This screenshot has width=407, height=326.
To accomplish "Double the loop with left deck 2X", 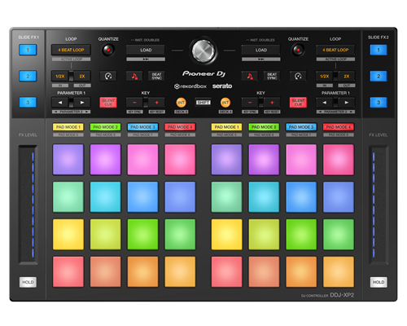I will coord(82,77).
